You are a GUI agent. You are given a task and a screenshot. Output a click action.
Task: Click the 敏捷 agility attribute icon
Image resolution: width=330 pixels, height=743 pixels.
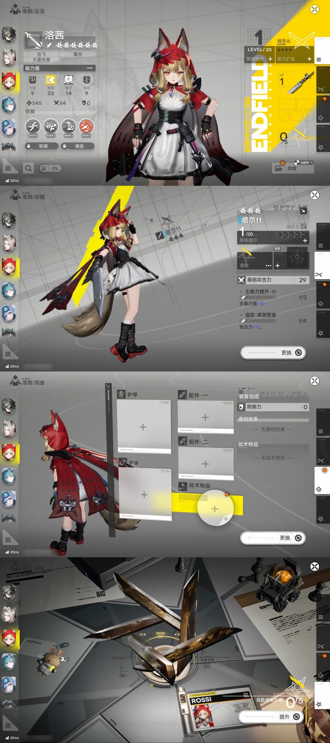[x=51, y=80]
